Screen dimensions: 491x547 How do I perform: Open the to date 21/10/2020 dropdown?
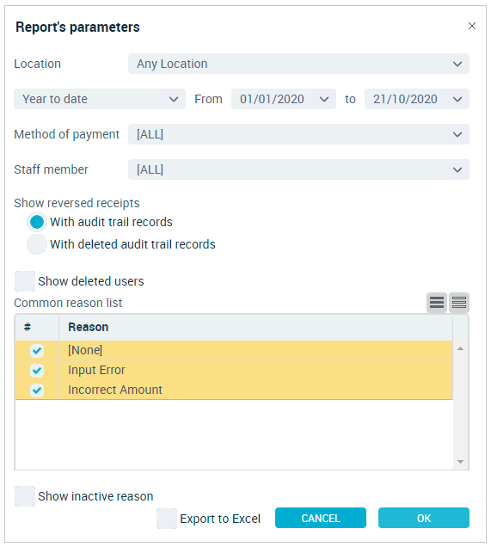[417, 99]
